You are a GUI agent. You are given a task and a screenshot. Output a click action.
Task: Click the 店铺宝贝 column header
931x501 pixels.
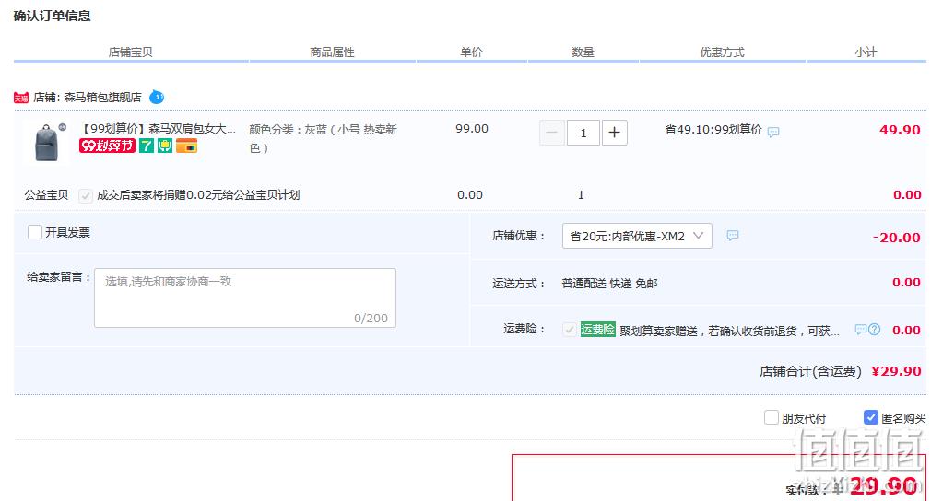coord(131,52)
